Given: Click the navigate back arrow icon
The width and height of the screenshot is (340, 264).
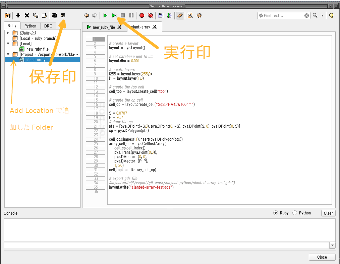Looking at the screenshot, I should 86,15.
